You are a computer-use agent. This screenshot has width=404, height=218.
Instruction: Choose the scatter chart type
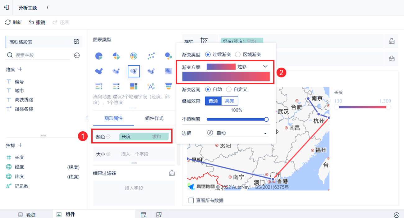point(151,56)
